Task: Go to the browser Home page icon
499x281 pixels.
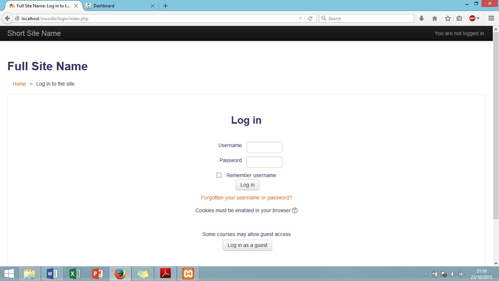Action: [x=435, y=18]
